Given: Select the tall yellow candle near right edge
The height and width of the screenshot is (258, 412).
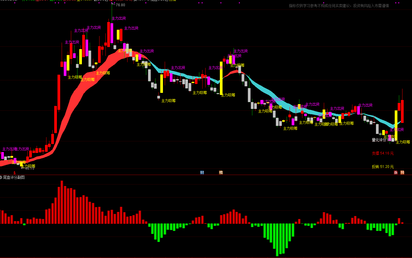Looking at the screenshot, I should point(396,125).
